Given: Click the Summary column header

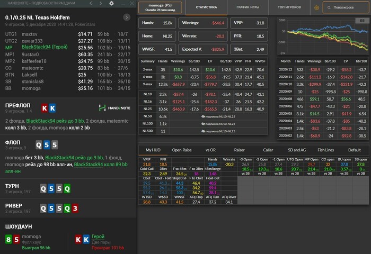Looking at the screenshot, I should coord(147,61).
